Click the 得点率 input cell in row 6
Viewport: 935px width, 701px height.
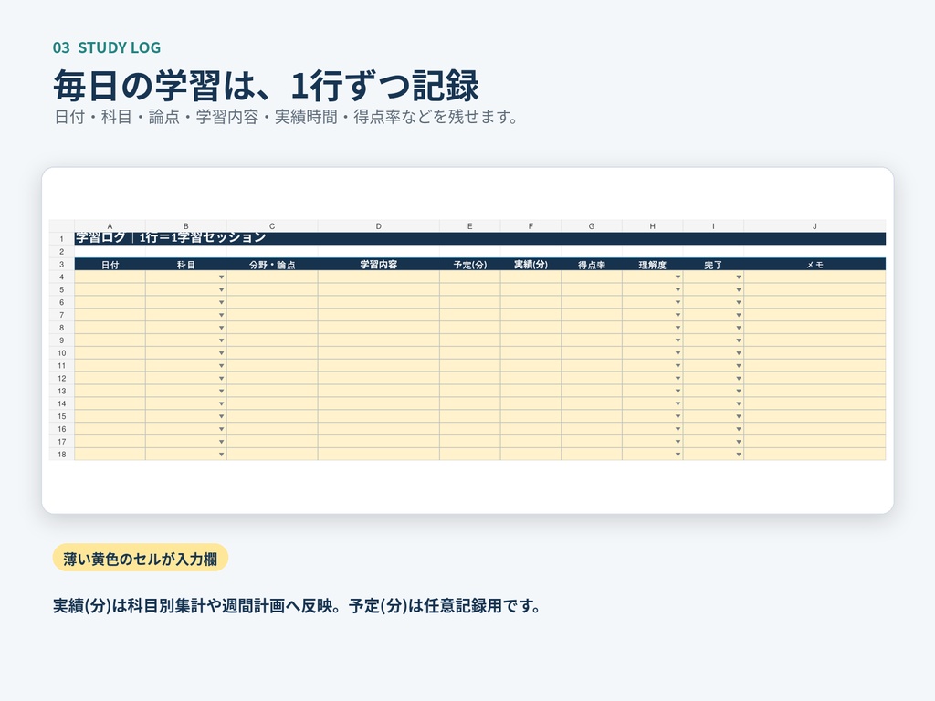(592, 302)
